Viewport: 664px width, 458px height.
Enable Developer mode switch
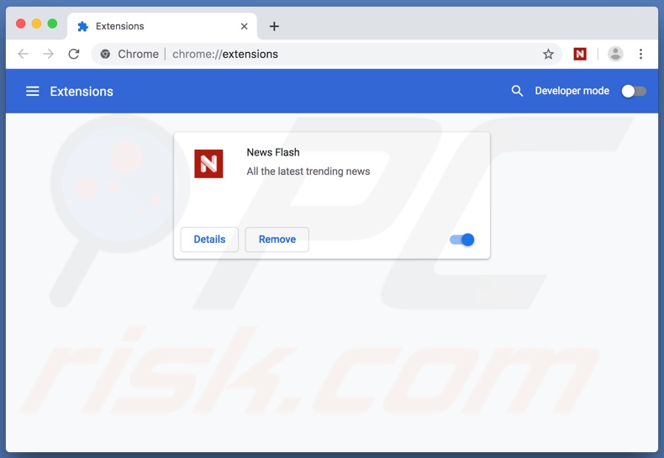(634, 91)
